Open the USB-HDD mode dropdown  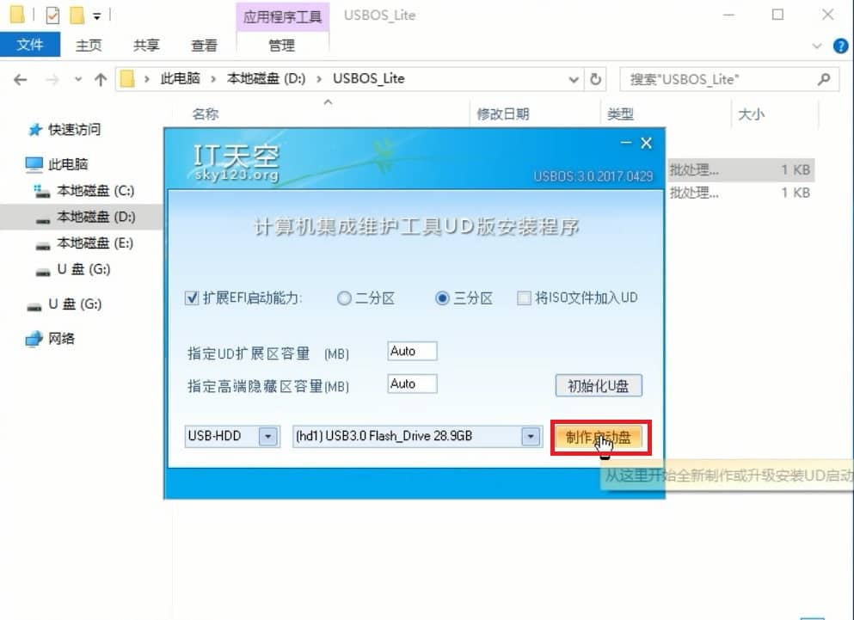pos(268,436)
